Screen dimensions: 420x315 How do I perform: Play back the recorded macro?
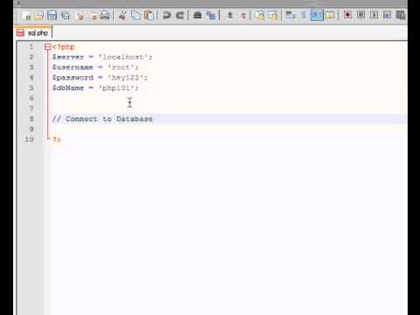(x=374, y=16)
